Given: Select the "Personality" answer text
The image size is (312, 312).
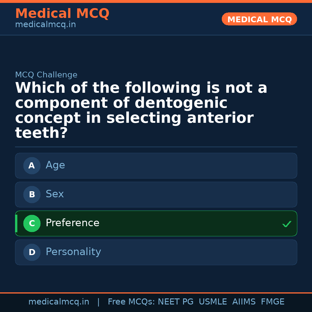Looking at the screenshot, I should 73,252.
